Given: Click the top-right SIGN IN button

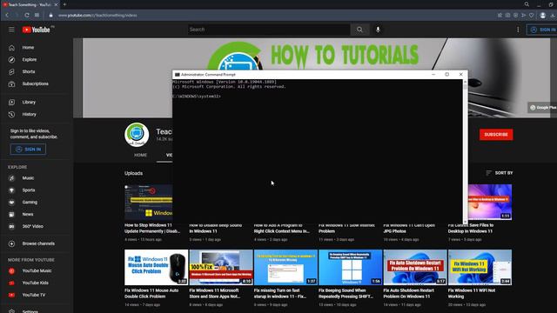Looking at the screenshot, I should click(542, 30).
